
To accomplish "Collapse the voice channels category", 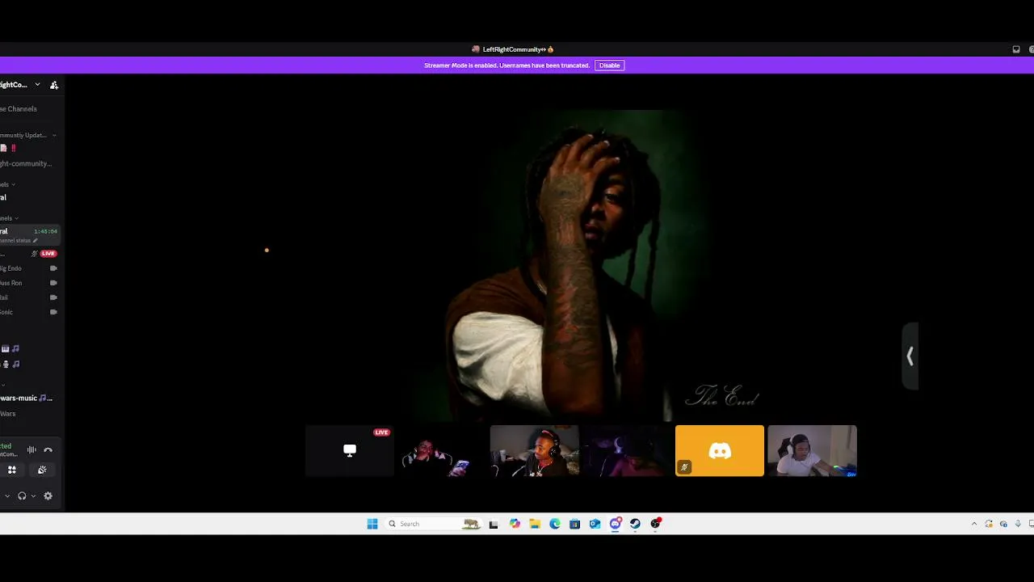I will click(9, 218).
